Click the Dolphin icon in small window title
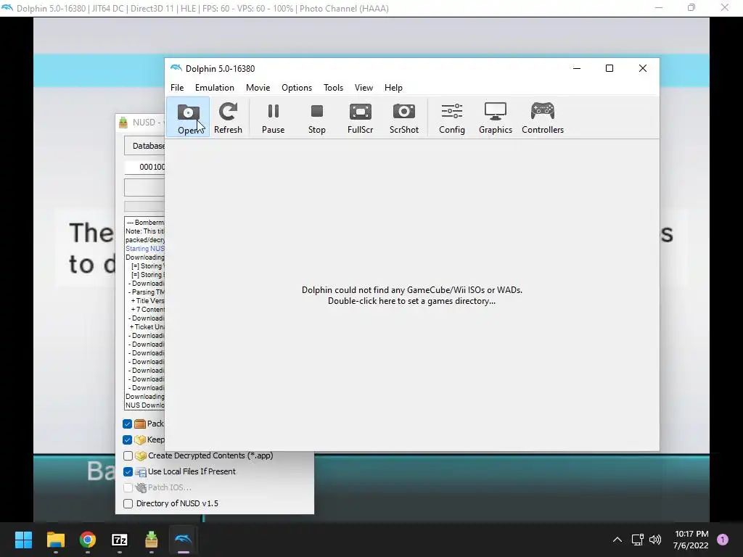This screenshot has width=743, height=557. 176,69
